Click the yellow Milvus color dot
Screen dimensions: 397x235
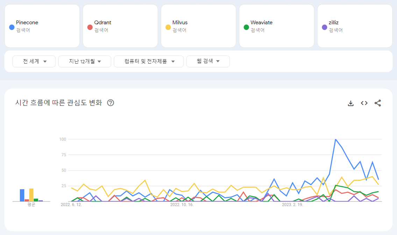[168, 27]
